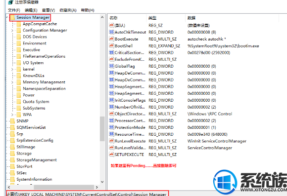Viewport: 287px width, 196px height.
Task: Open the 查看(V) menu
Action: click(48, 10)
